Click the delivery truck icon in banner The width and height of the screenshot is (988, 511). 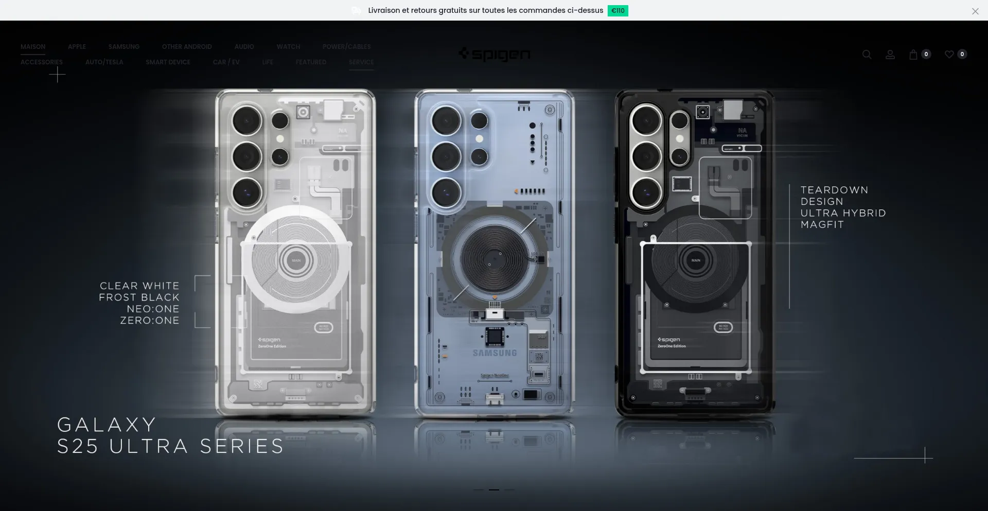click(x=356, y=11)
